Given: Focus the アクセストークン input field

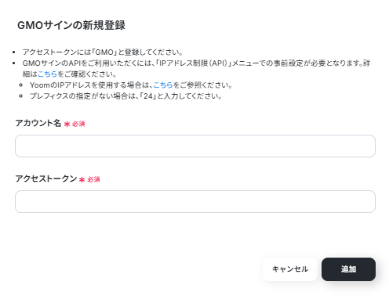Looking at the screenshot, I should (195, 201).
